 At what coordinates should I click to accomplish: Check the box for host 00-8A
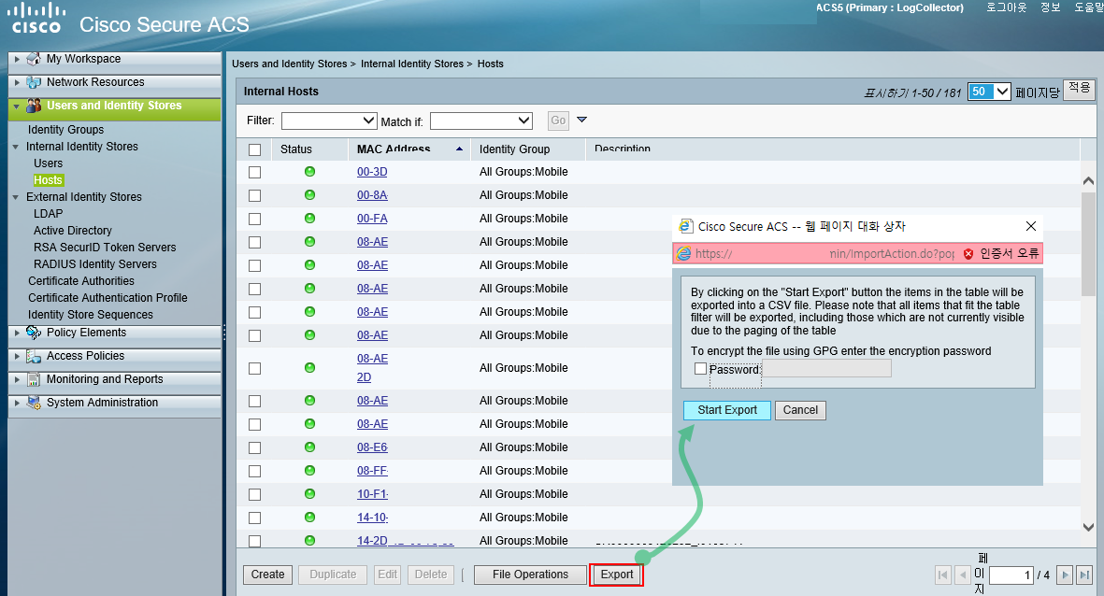click(255, 195)
